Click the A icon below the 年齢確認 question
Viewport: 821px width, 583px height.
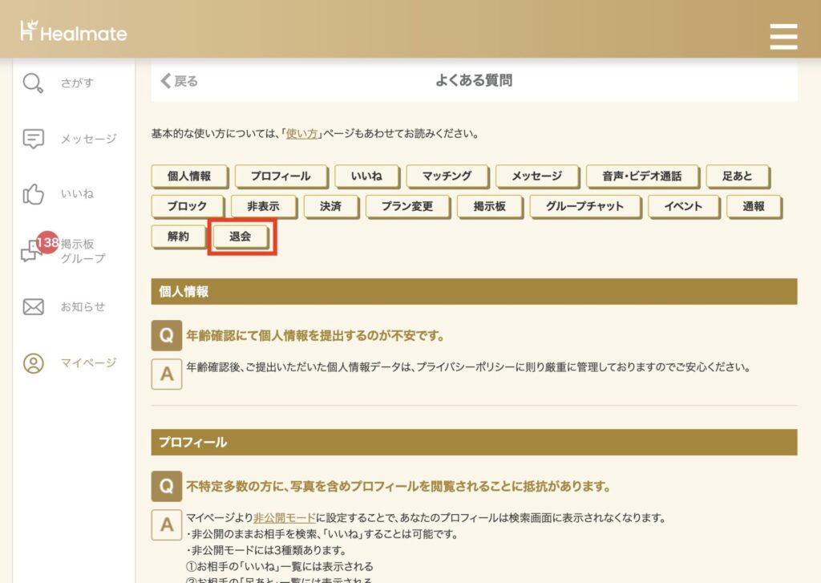[x=166, y=374]
